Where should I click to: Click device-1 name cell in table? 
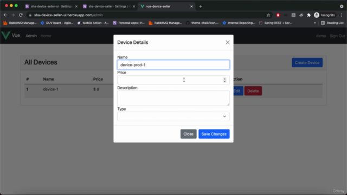coord(50,89)
